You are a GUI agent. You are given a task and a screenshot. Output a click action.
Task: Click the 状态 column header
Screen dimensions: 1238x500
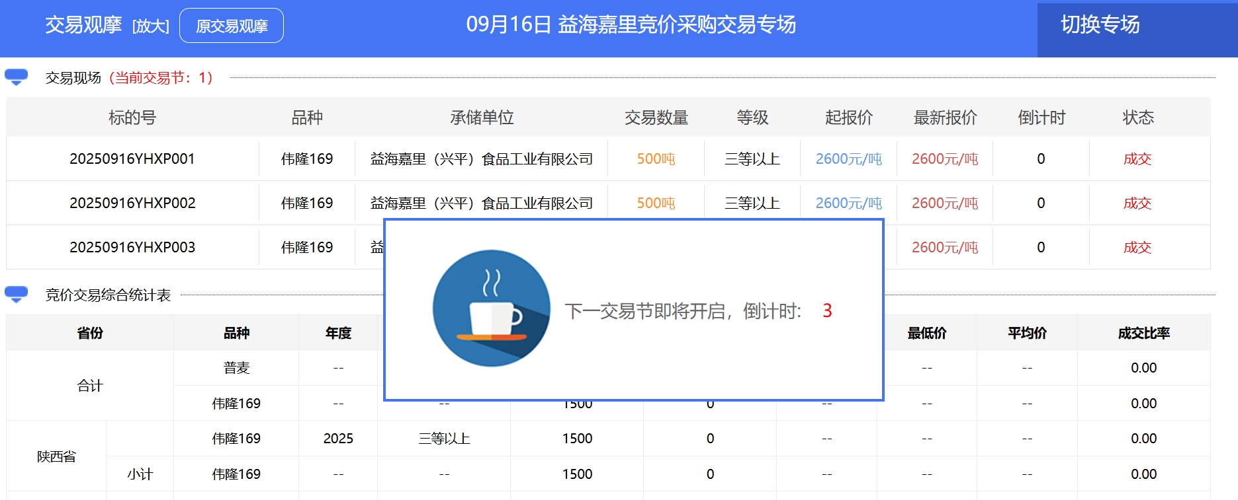(x=1138, y=118)
